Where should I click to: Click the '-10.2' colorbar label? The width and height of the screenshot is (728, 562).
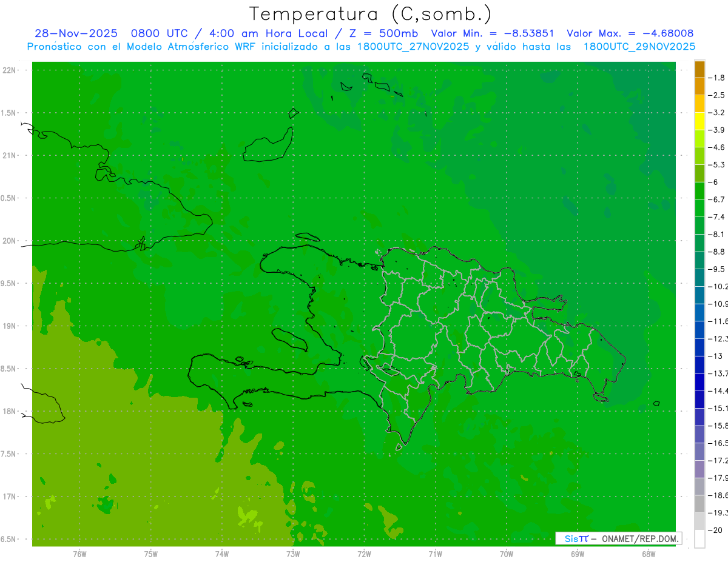(718, 287)
